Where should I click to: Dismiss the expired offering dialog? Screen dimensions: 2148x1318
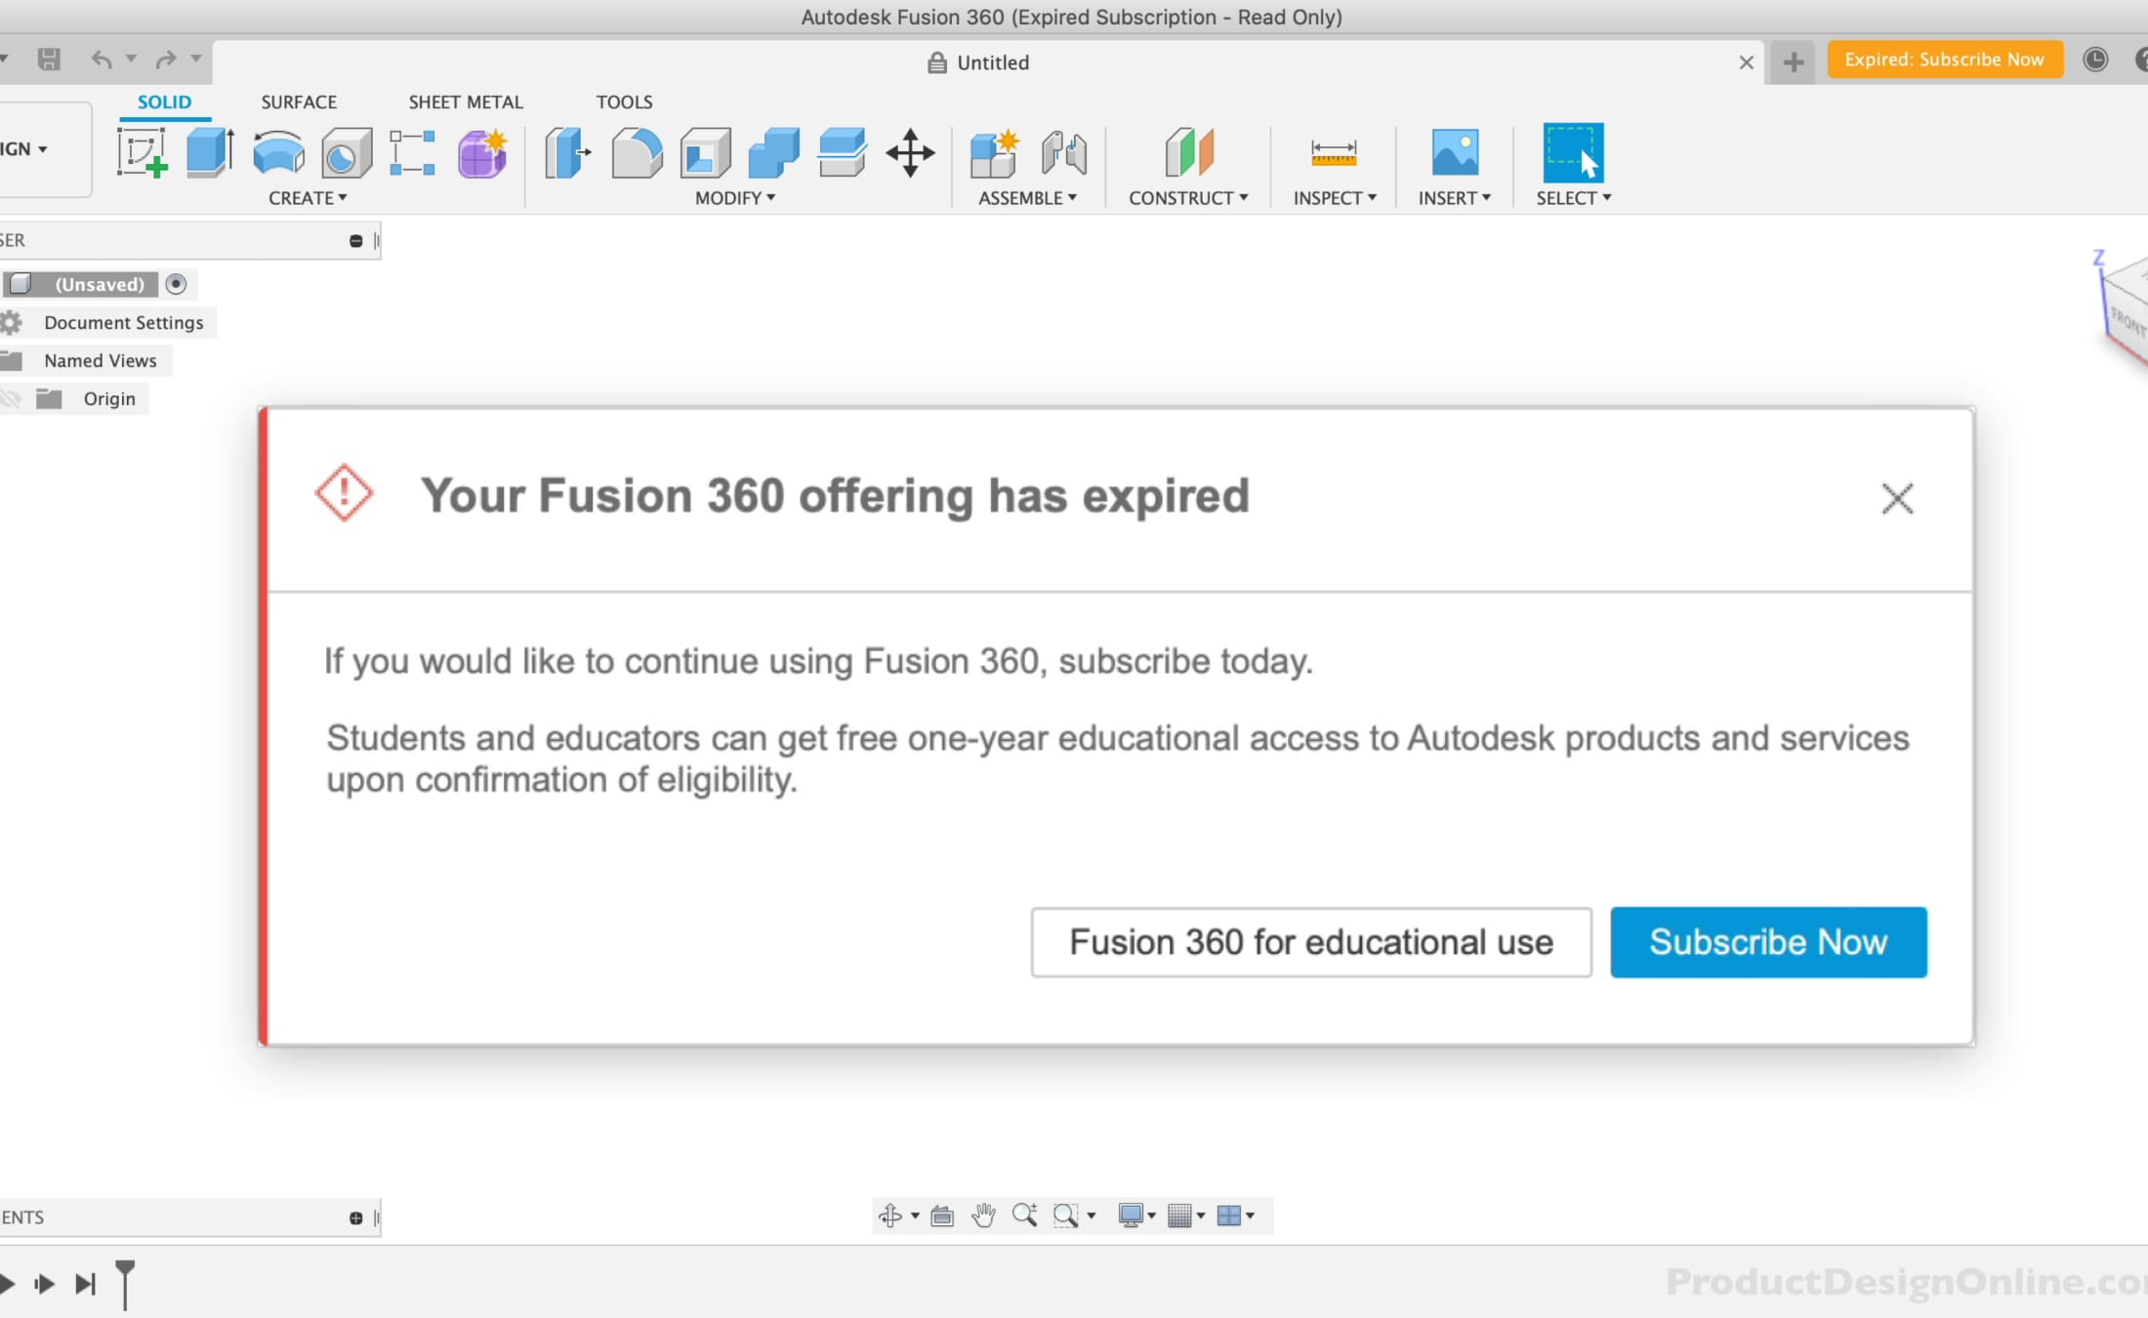click(x=1897, y=498)
